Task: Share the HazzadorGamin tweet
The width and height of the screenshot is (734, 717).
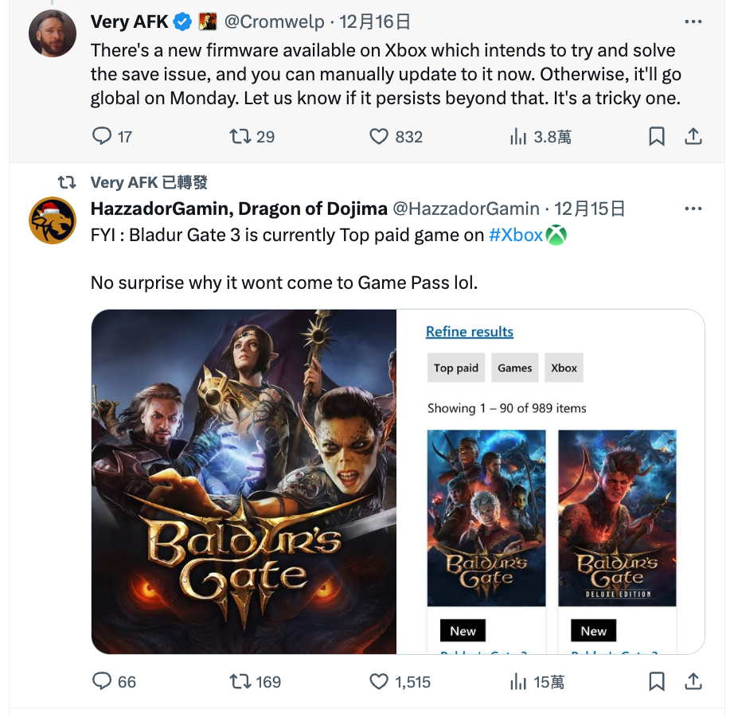Action: (x=693, y=681)
